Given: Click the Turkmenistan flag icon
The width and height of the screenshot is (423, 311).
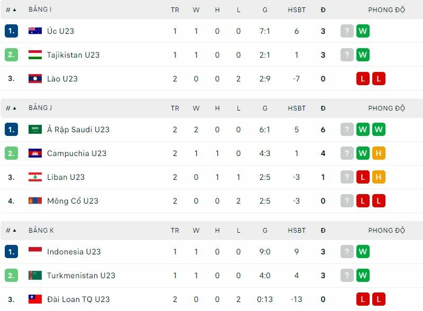Looking at the screenshot, I should (35, 275).
